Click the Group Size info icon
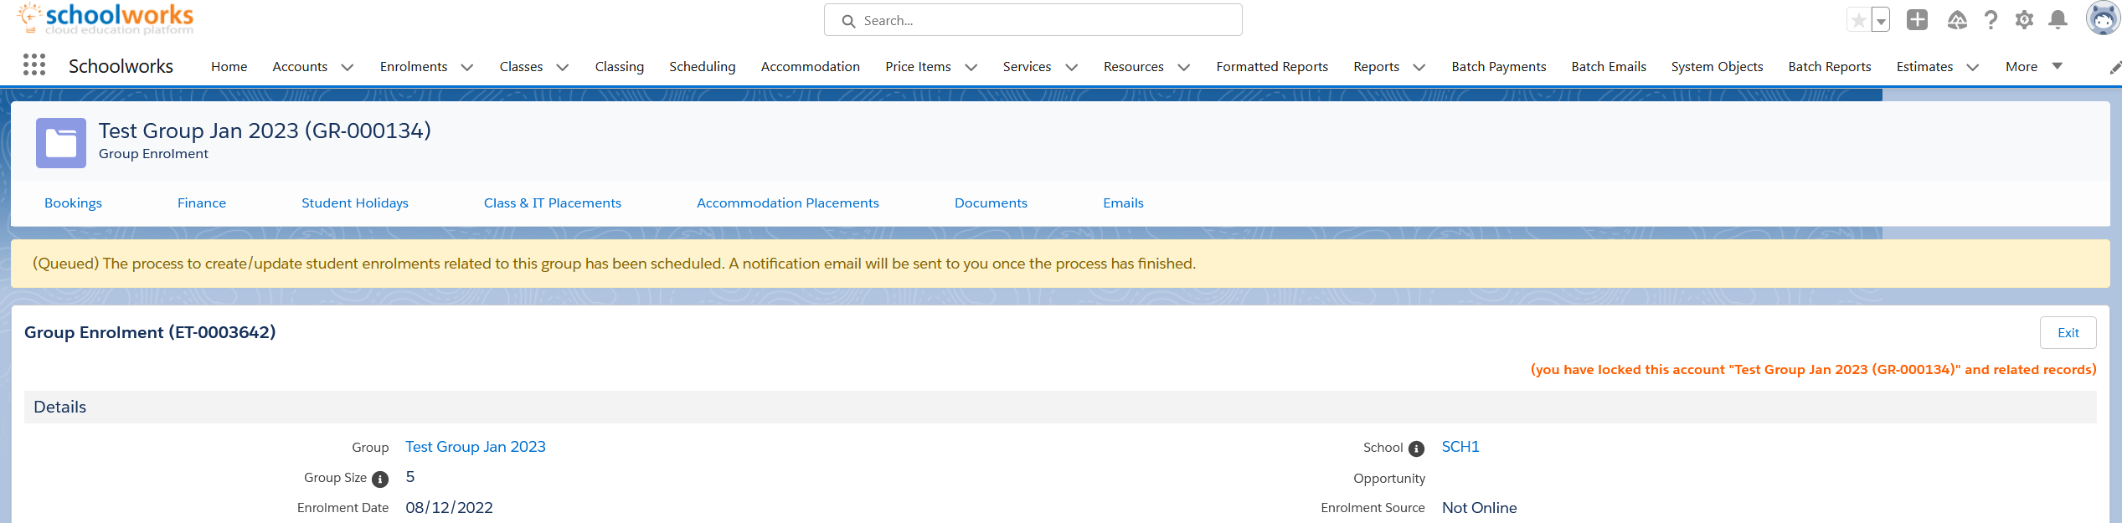 tap(380, 479)
